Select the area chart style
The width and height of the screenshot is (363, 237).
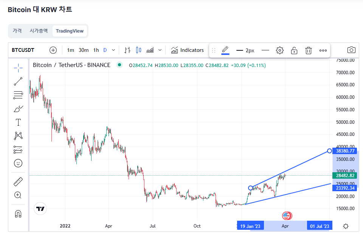pyautogui.click(x=150, y=50)
